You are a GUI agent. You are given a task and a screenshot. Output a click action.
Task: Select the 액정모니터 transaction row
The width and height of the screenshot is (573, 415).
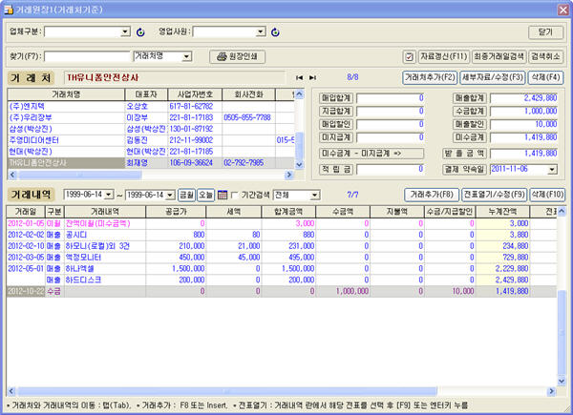click(282, 258)
